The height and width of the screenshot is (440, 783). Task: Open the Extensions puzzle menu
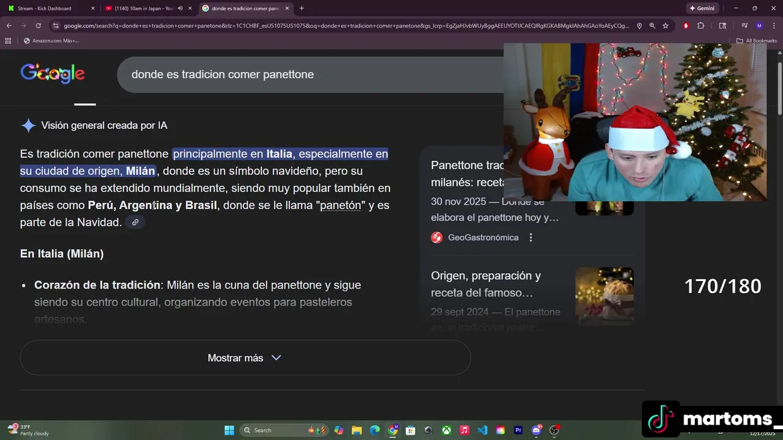click(701, 26)
